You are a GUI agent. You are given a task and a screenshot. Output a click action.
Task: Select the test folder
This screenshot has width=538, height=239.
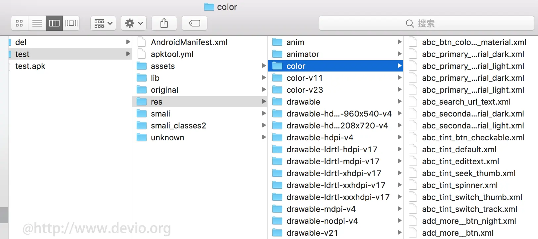pos(70,54)
